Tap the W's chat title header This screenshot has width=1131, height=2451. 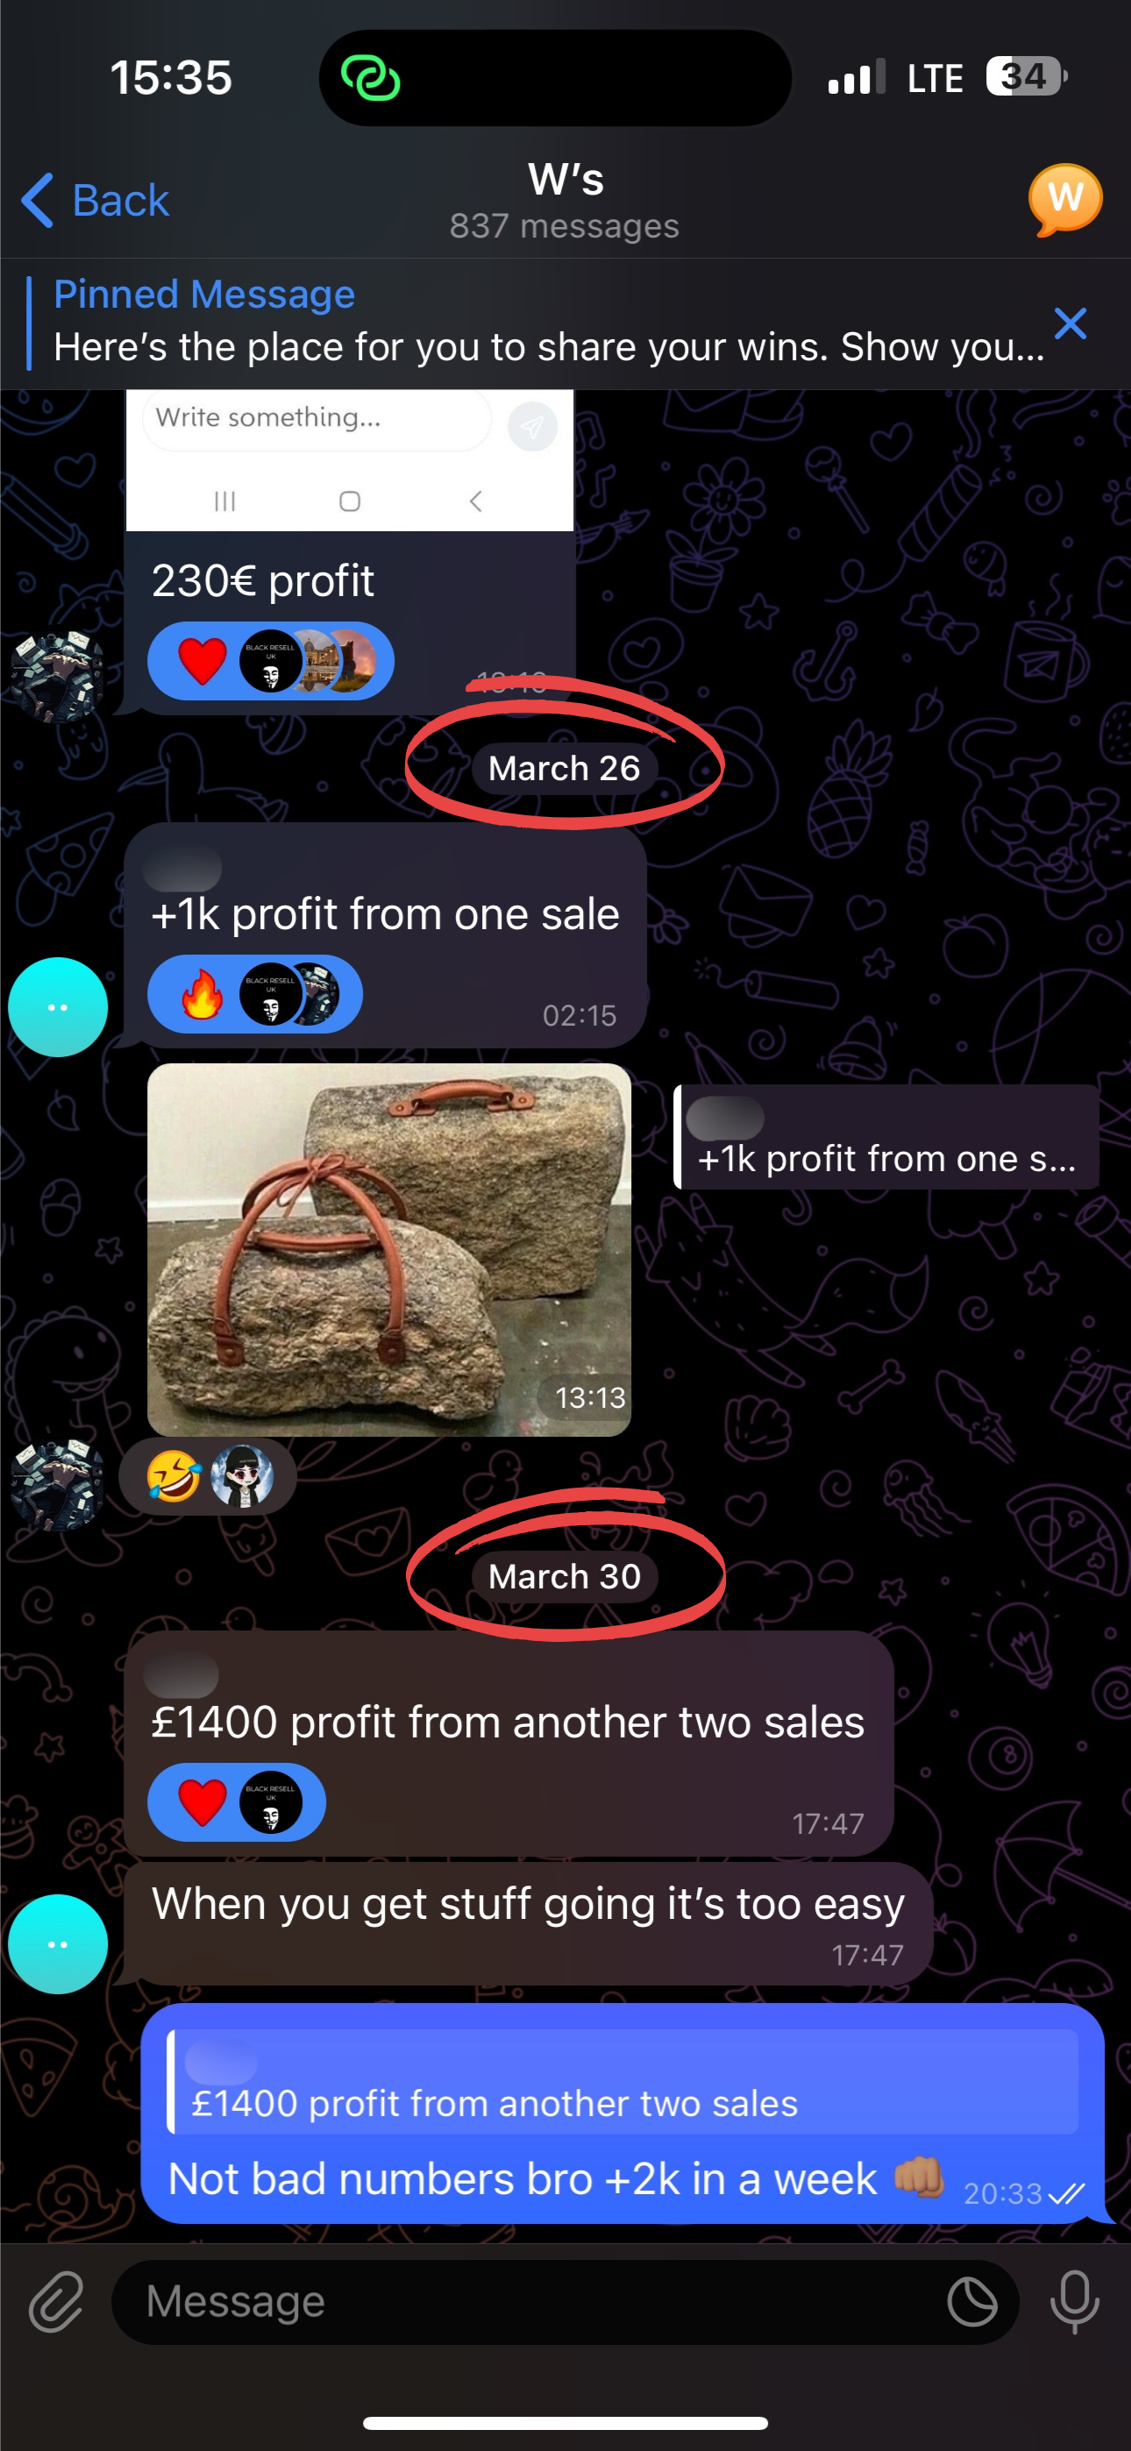coord(565,200)
